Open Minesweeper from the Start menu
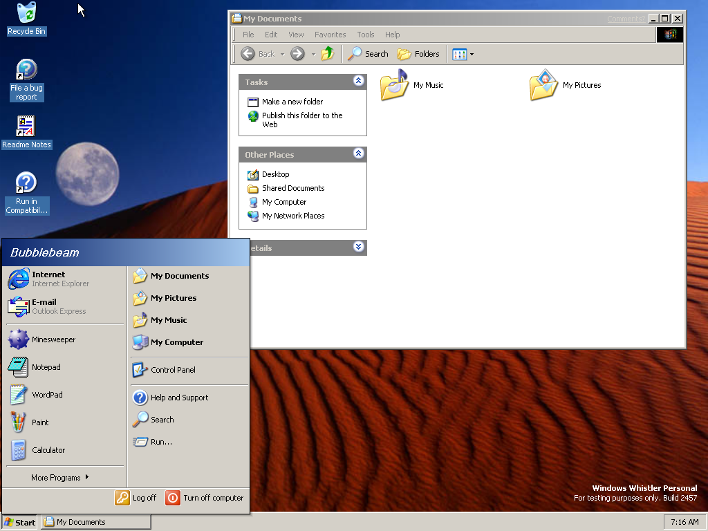 (53, 339)
